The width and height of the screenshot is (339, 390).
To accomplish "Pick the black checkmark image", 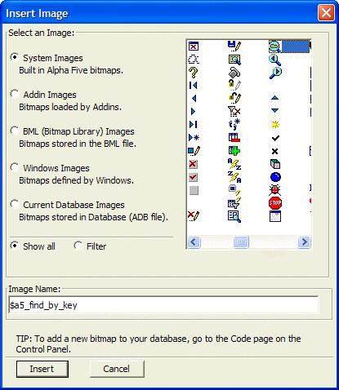I will 275,138.
